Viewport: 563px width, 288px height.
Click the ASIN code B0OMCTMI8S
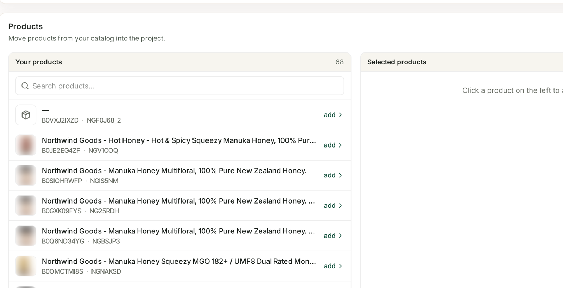pyautogui.click(x=62, y=272)
